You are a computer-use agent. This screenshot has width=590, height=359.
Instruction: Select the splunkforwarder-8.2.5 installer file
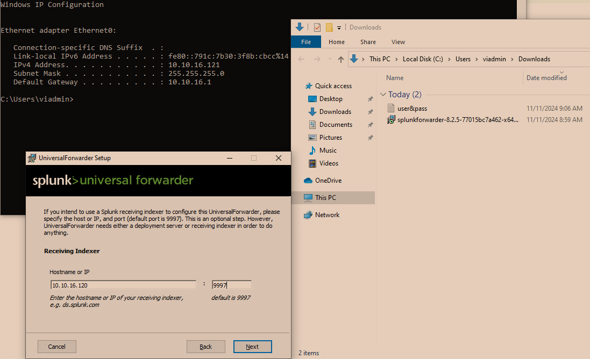[458, 119]
